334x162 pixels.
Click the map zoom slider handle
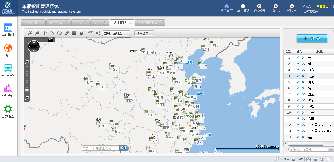pyautogui.click(x=27, y=90)
